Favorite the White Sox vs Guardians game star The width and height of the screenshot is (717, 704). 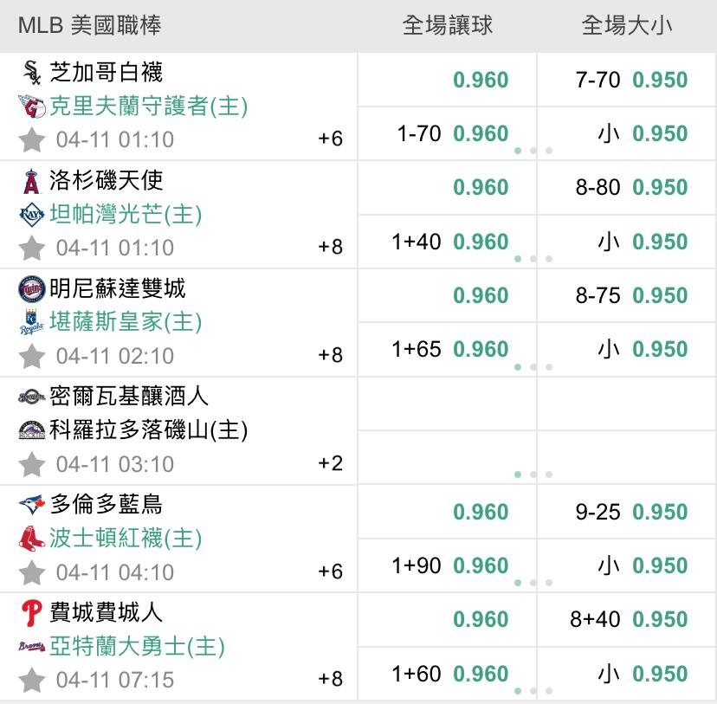[x=32, y=140]
